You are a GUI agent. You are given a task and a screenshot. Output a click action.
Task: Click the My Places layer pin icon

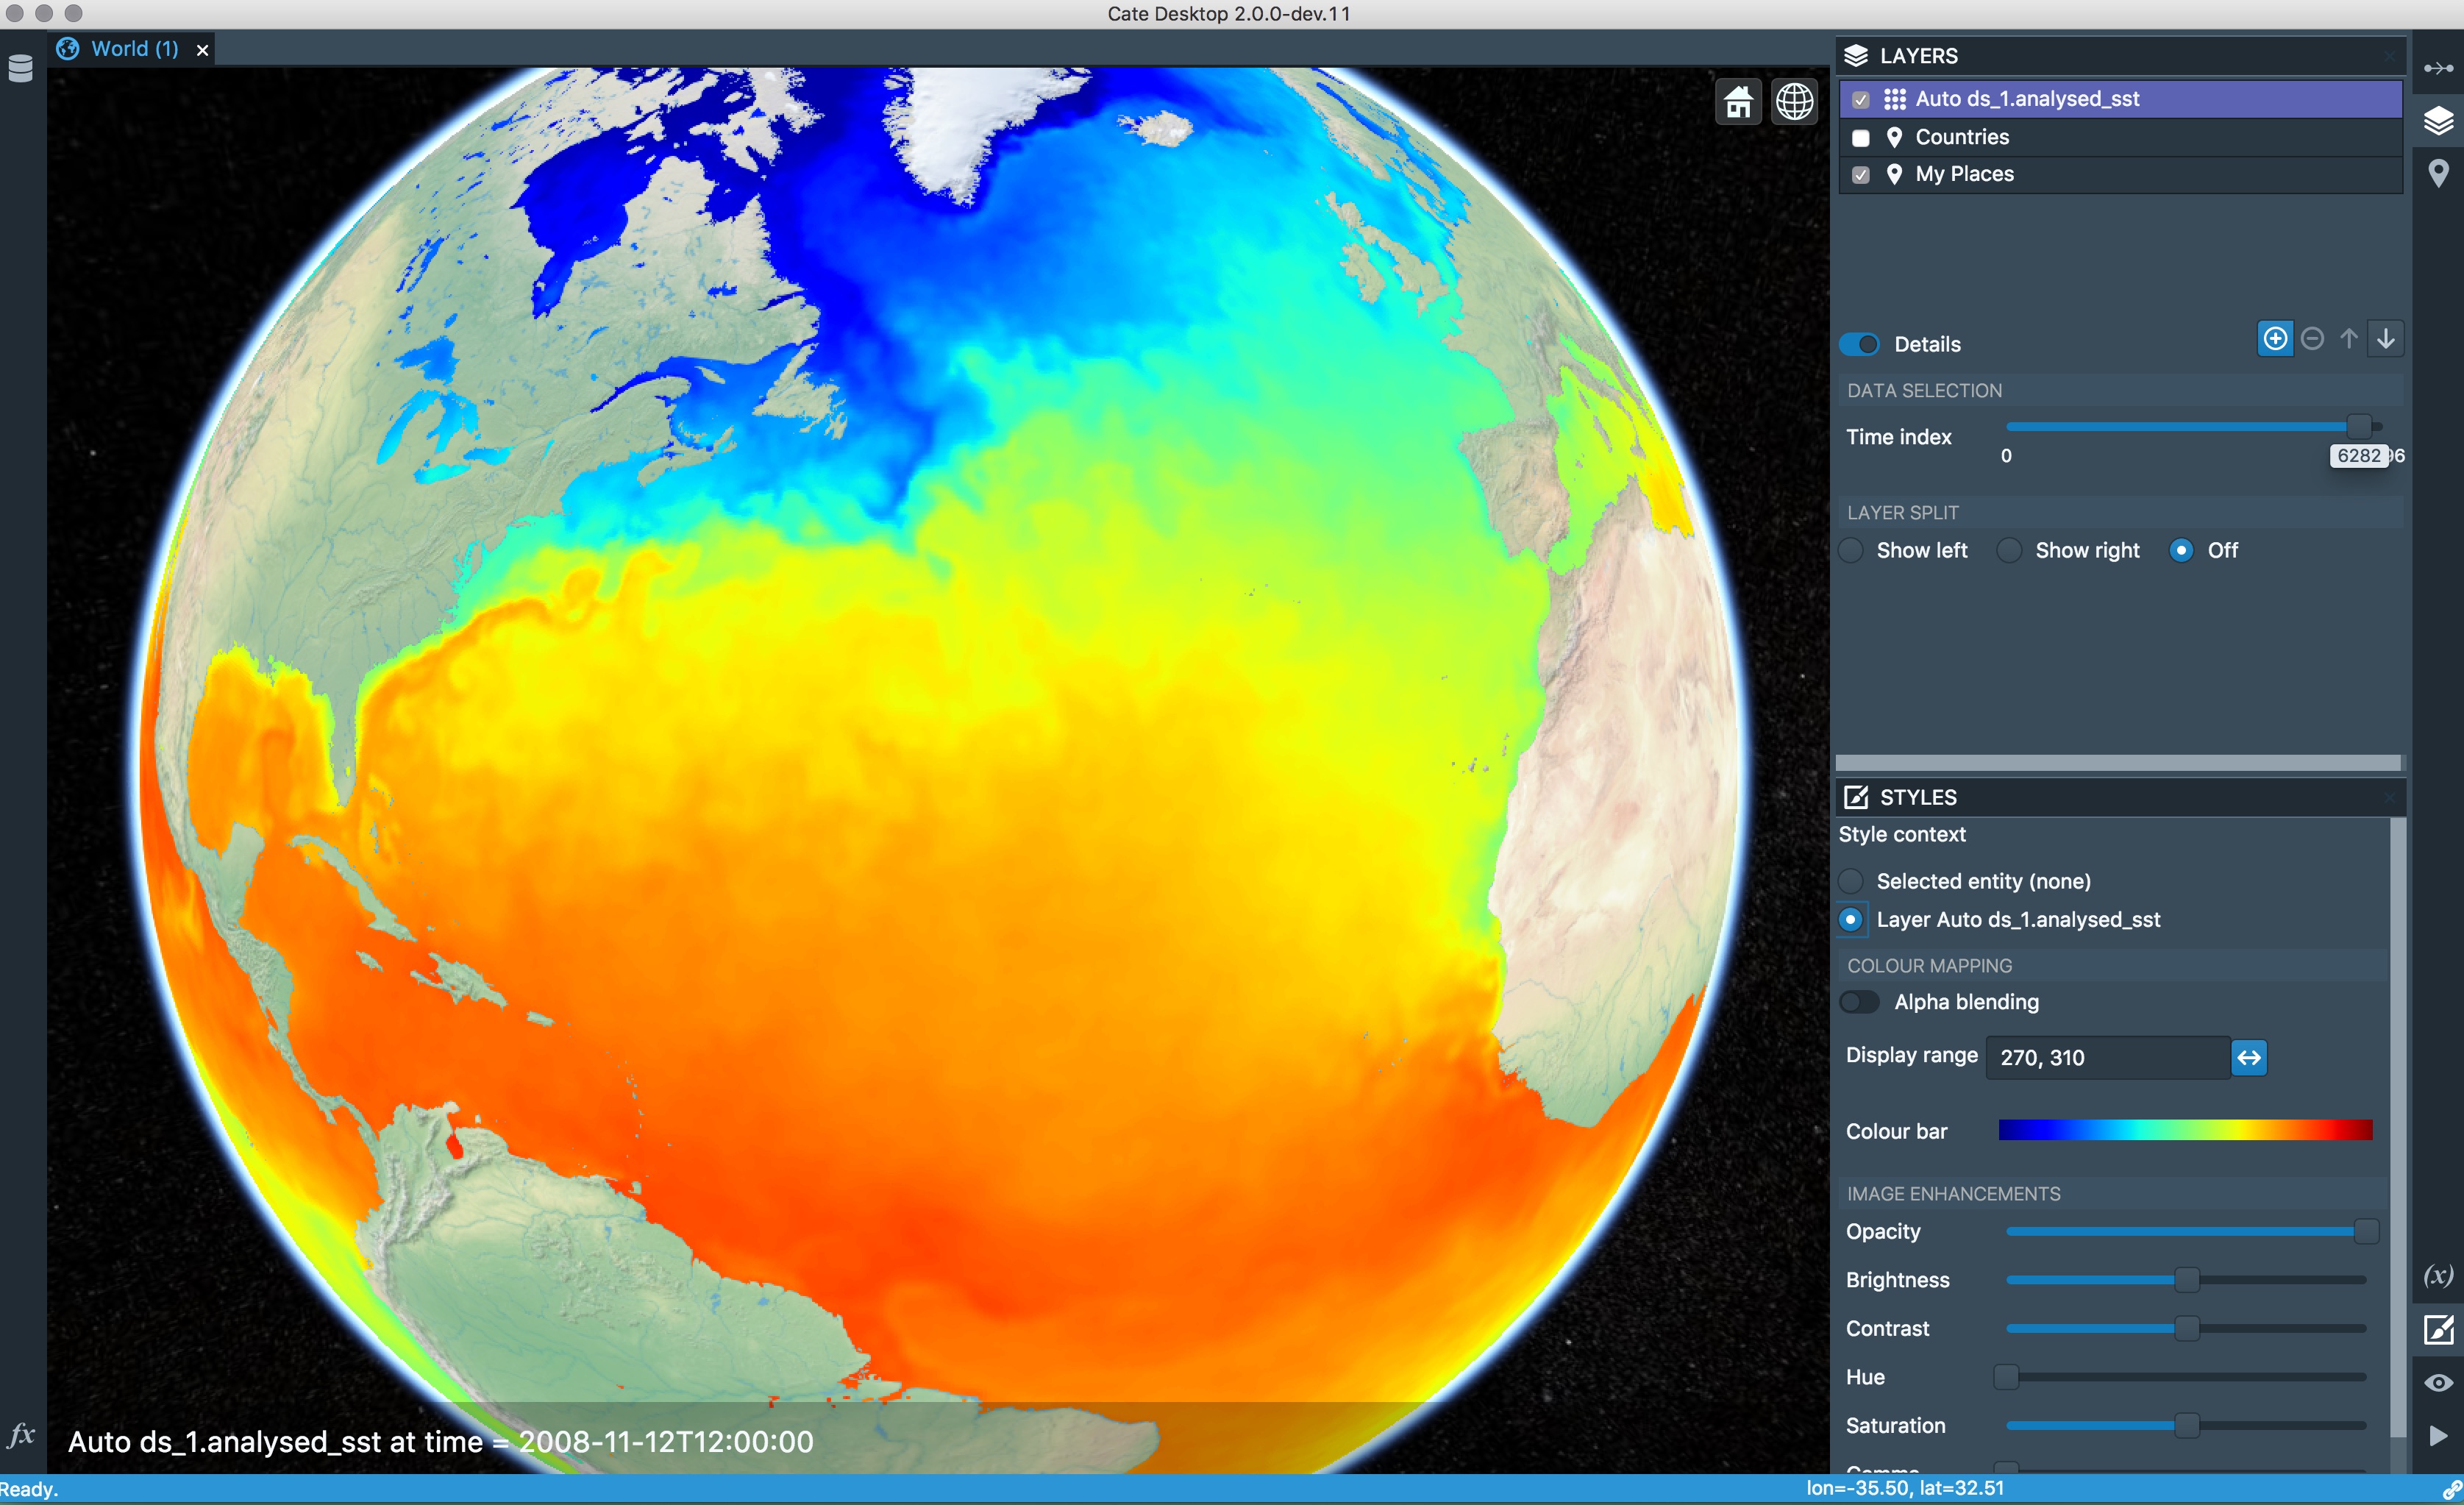click(x=1894, y=174)
